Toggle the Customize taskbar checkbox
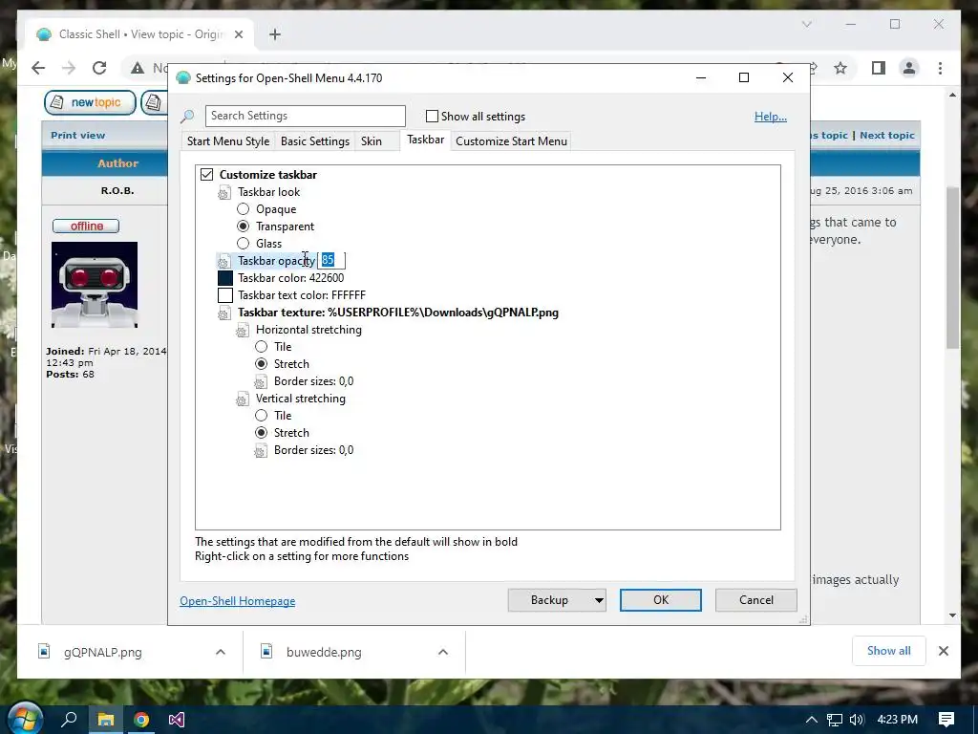Viewport: 978px width, 734px height. pyautogui.click(x=206, y=175)
